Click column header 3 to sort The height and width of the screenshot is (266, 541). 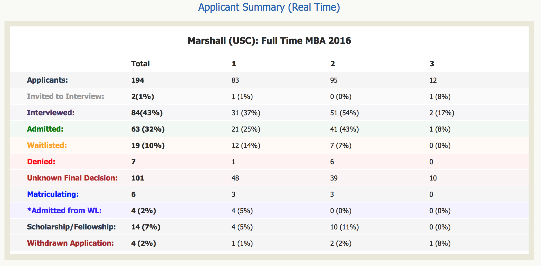[x=432, y=64]
